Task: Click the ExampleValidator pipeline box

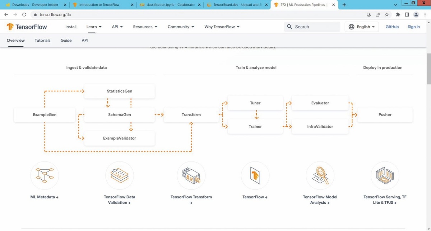Action: 120,138
